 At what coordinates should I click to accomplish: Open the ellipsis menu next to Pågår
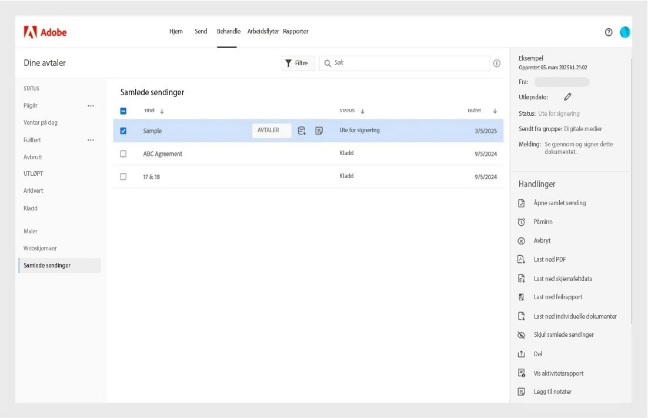coord(91,105)
